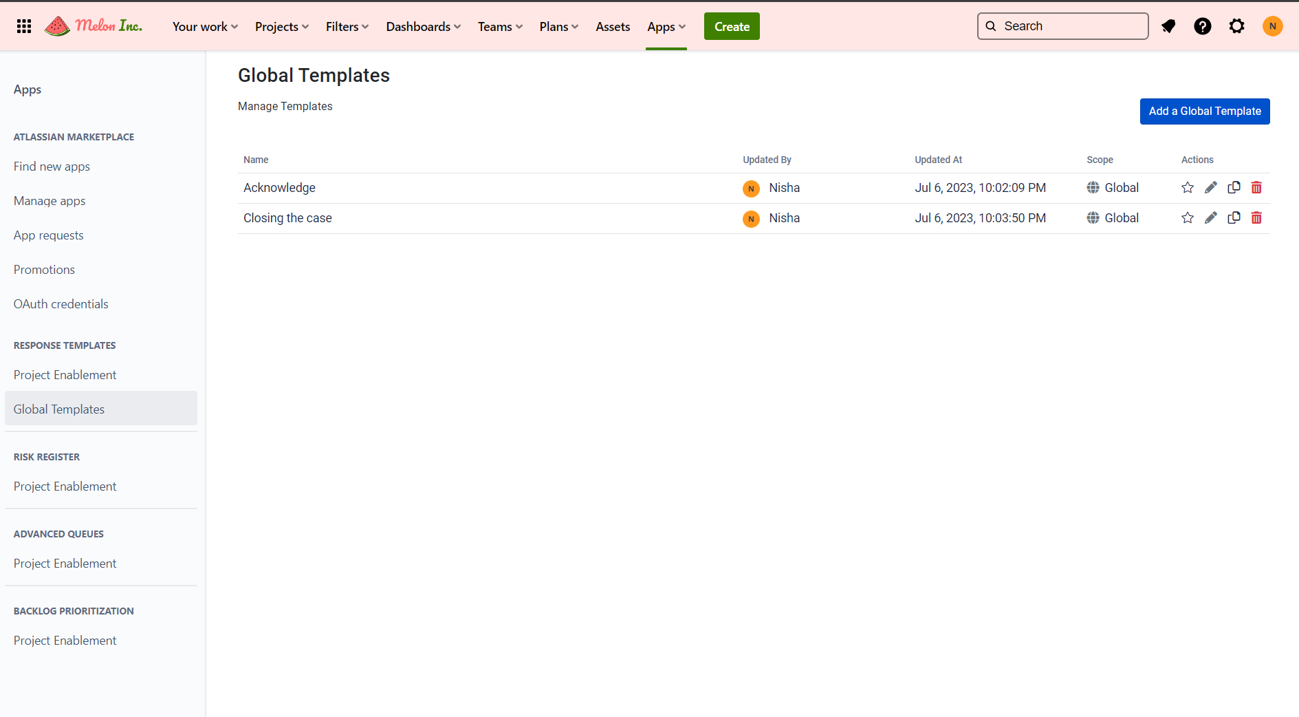Viewport: 1299px width, 717px height.
Task: Click the user profile avatar
Action: [1272, 26]
